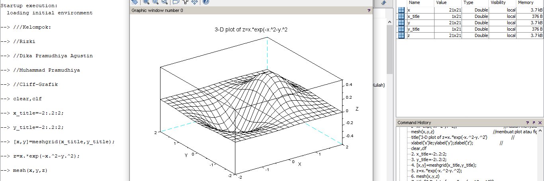Screen dimensions: 544x181
Task: Click the Z axis label on the plot
Action: (358, 109)
